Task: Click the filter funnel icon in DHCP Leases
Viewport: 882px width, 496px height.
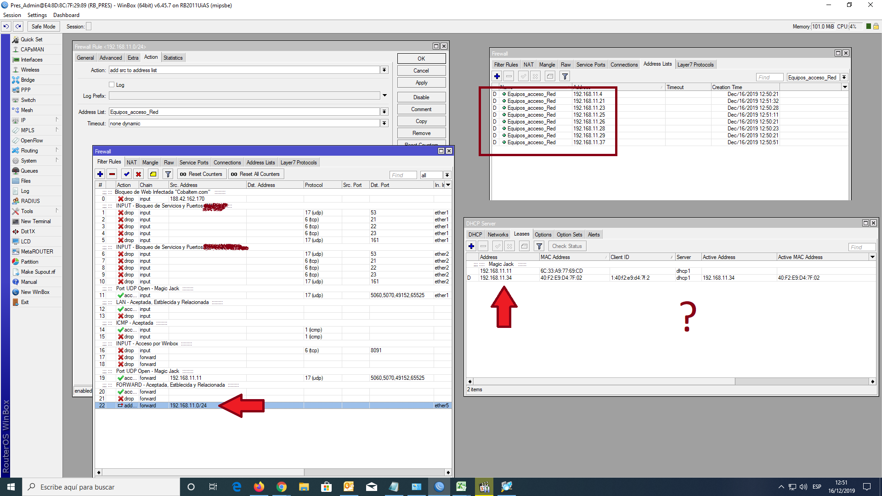Action: point(539,246)
